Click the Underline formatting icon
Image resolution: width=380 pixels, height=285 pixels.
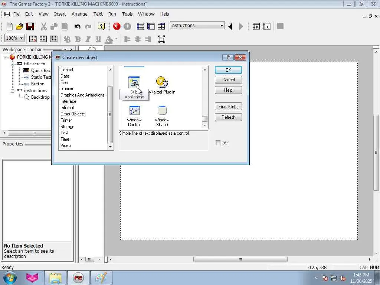[98, 39]
